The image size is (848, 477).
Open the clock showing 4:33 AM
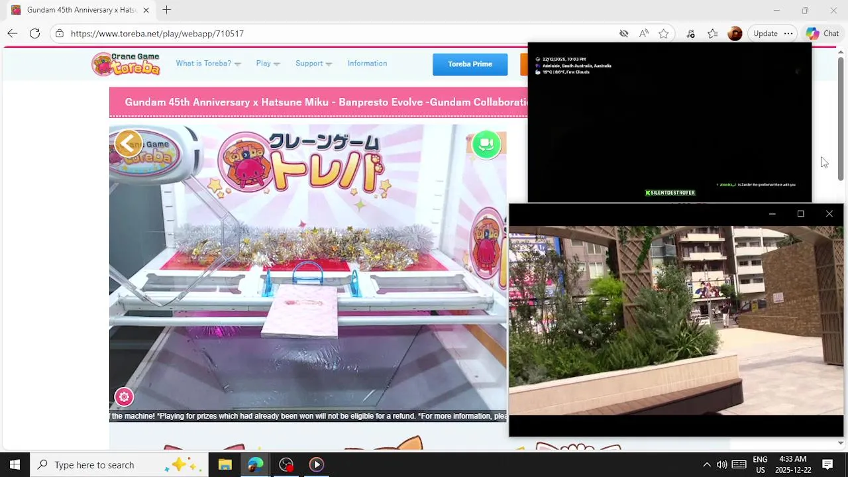point(793,464)
